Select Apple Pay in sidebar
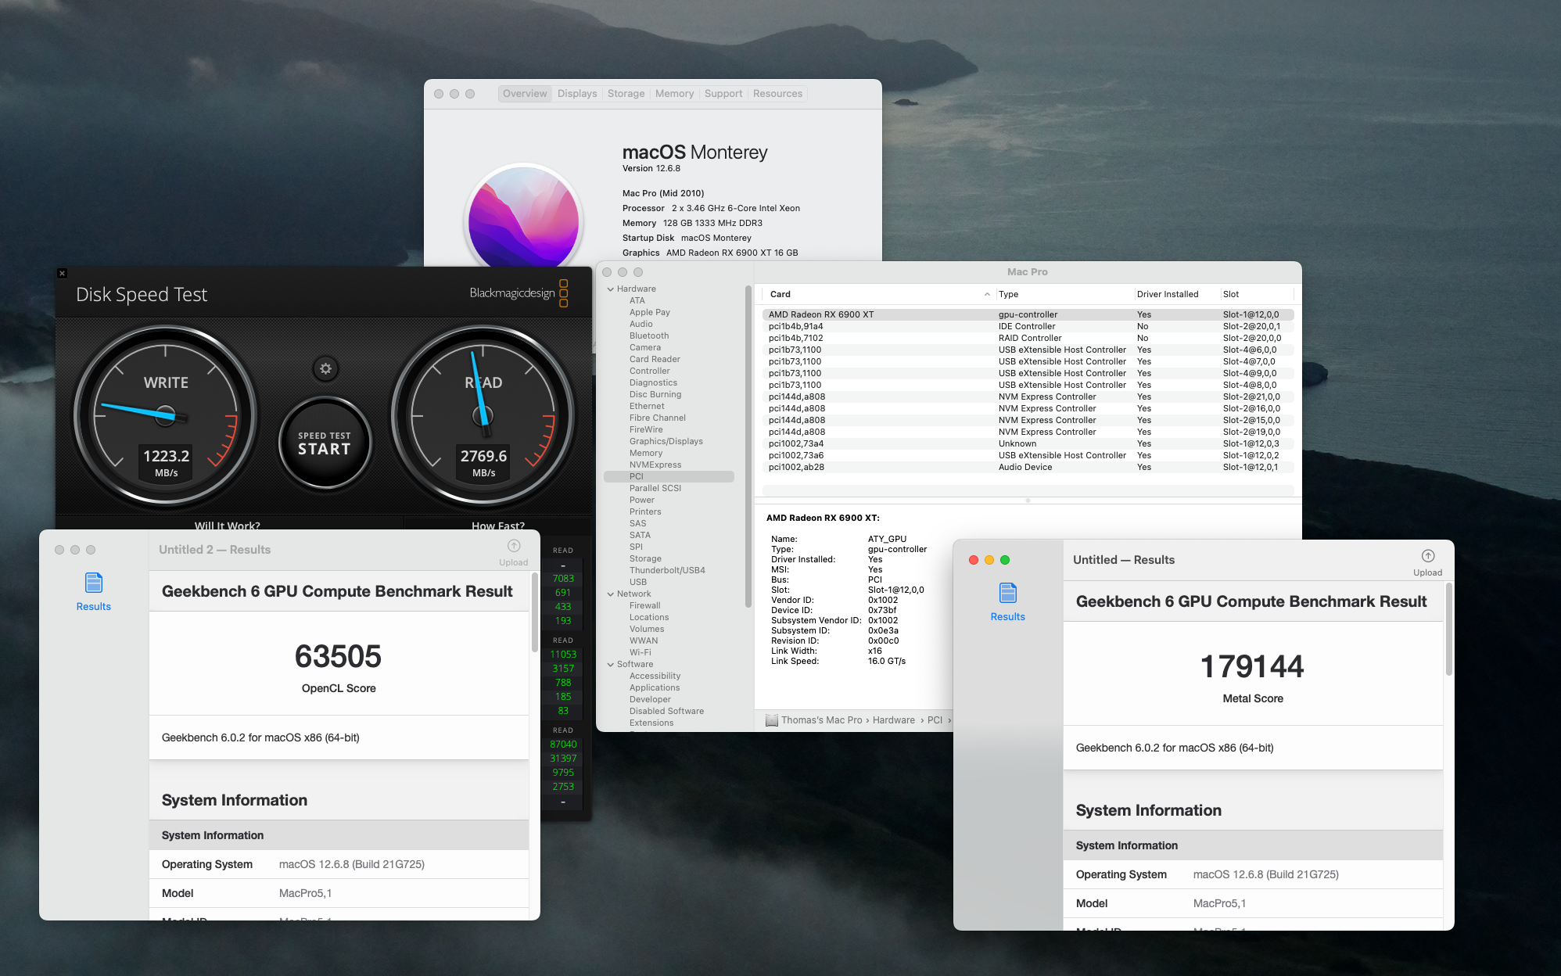Viewport: 1561px width, 976px height. [x=649, y=313]
